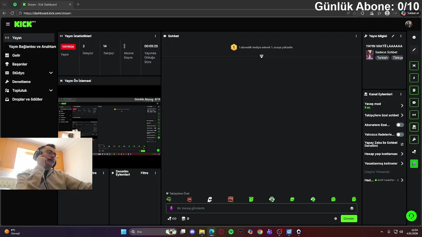This screenshot has height=237, width=422.
Task: Click the browser address bar URL
Action: pyautogui.click(x=47, y=13)
